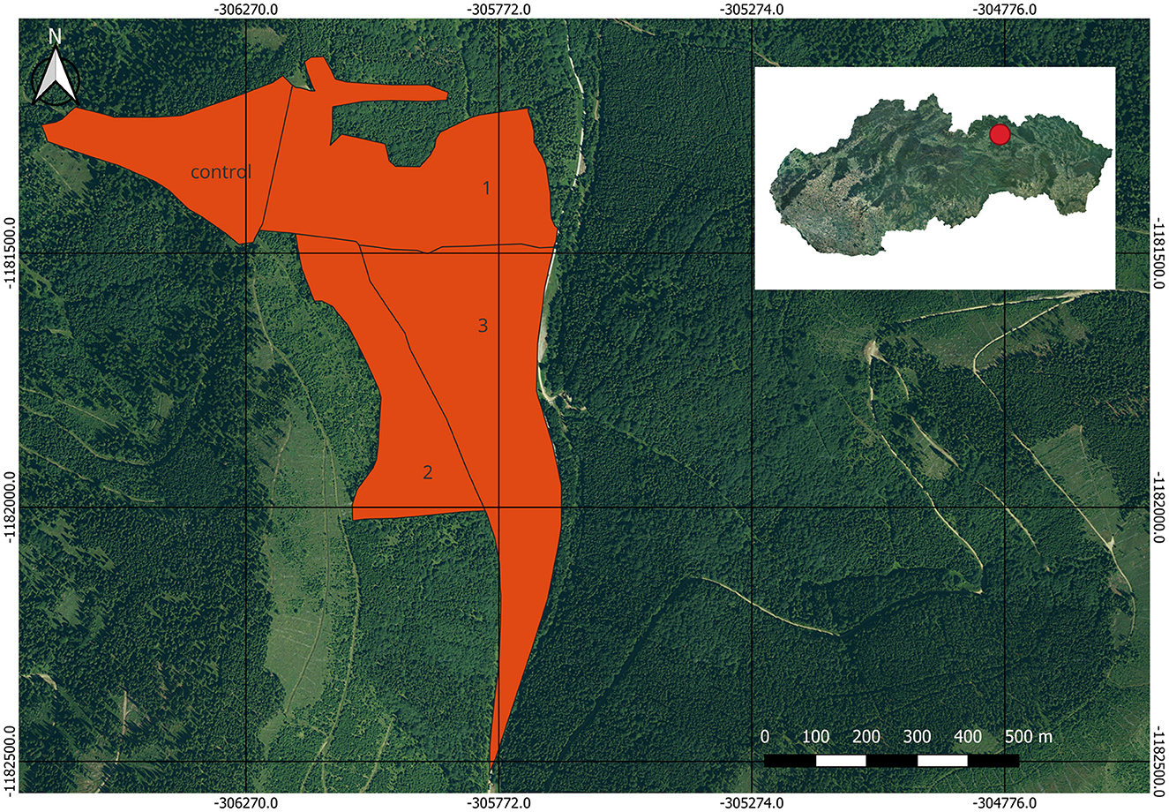Click '-306270.0' on the top axis
The width and height of the screenshot is (1169, 812).
pos(244,10)
